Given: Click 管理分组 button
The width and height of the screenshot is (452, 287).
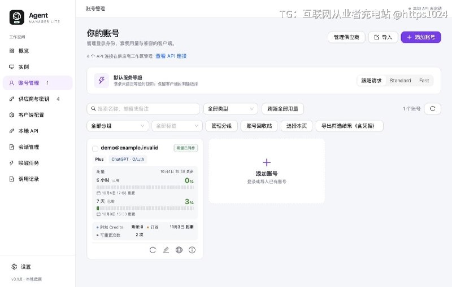Looking at the screenshot, I should [221, 126].
